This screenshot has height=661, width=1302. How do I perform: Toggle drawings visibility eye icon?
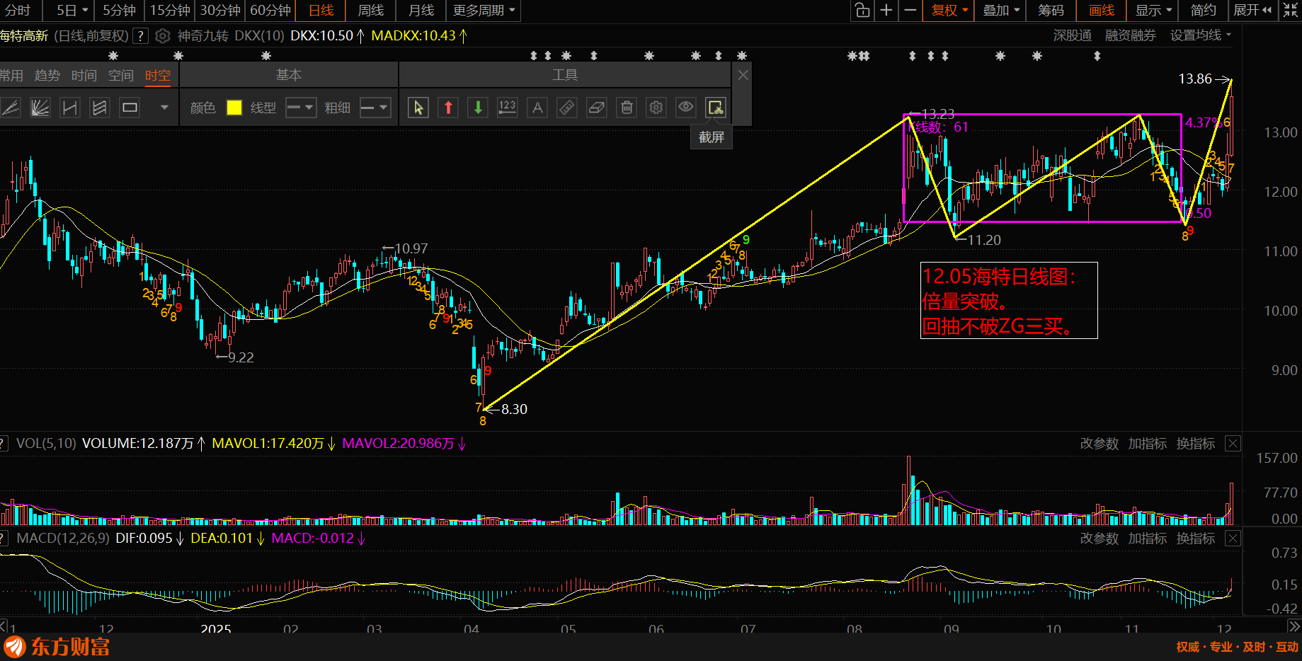[x=686, y=108]
